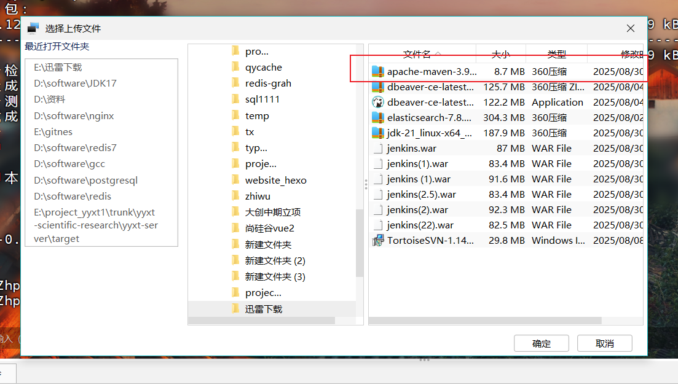The width and height of the screenshot is (678, 385).
Task: Sort by 类型 column header
Action: [x=556, y=54]
